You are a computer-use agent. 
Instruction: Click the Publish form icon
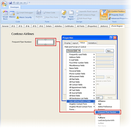click(x=39, y=13)
